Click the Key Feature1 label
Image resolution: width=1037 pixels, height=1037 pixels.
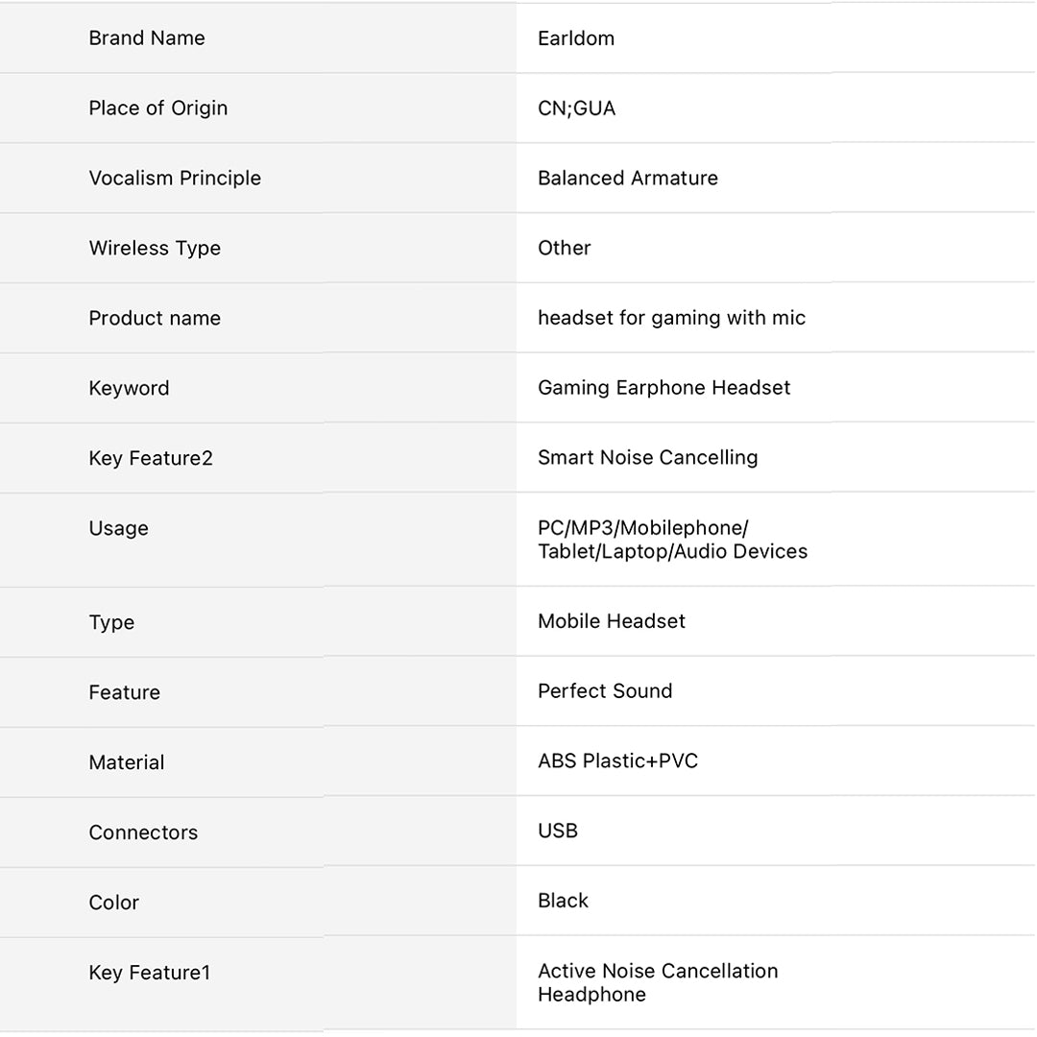point(150,973)
